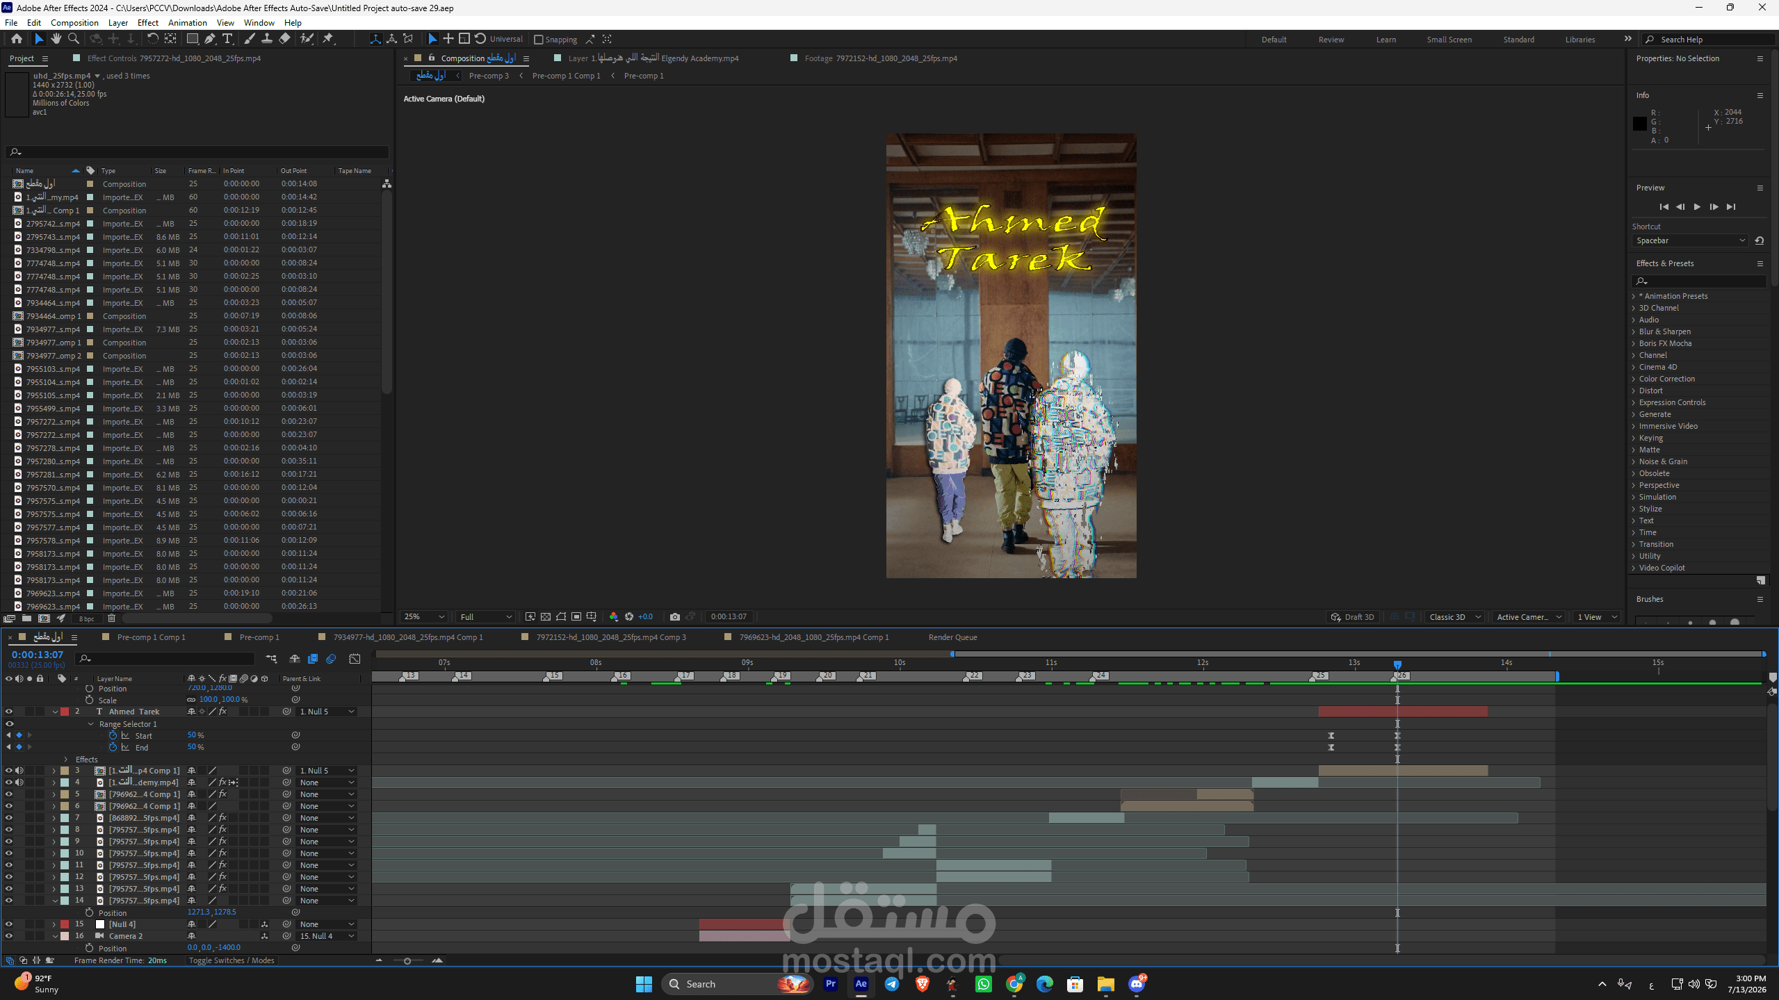This screenshot has height=1000, width=1779.
Task: Select the Rectangle shape tool
Action: [193, 39]
